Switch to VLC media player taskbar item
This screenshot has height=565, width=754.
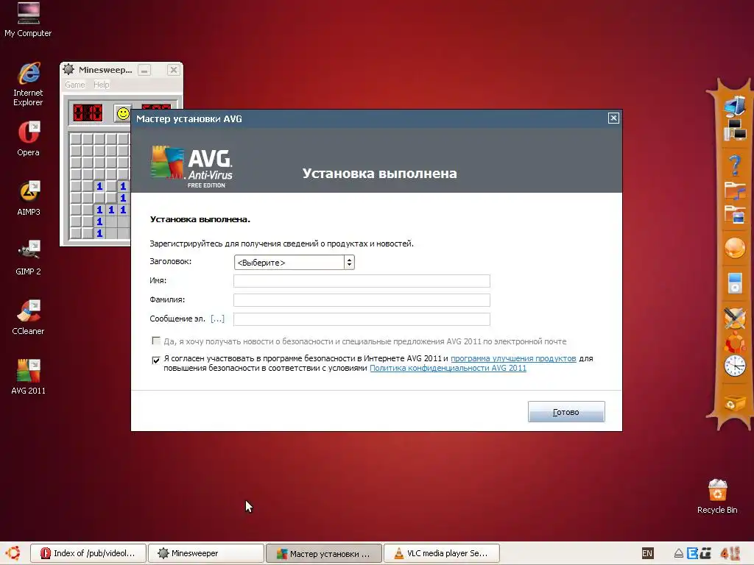442,553
